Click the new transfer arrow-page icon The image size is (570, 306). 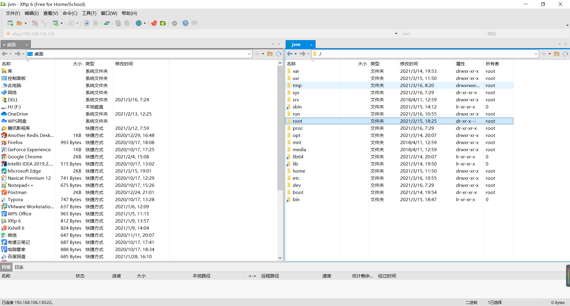[87, 23]
